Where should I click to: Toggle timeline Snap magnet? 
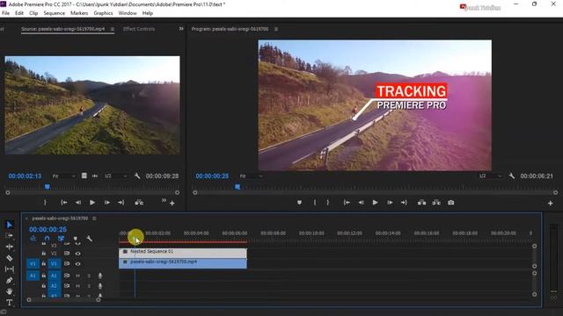(x=47, y=239)
